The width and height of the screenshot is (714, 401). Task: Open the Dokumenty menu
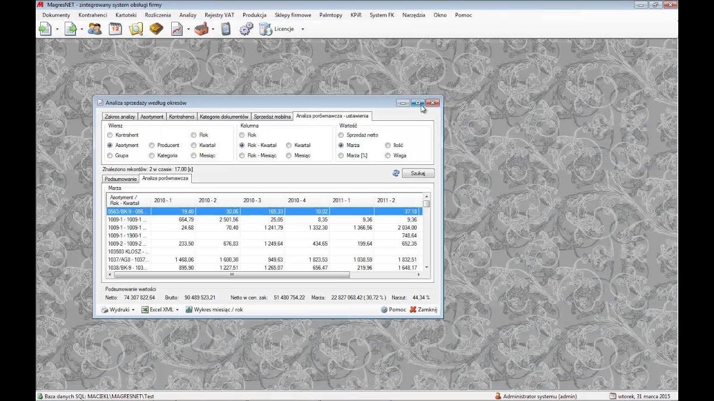coord(56,15)
